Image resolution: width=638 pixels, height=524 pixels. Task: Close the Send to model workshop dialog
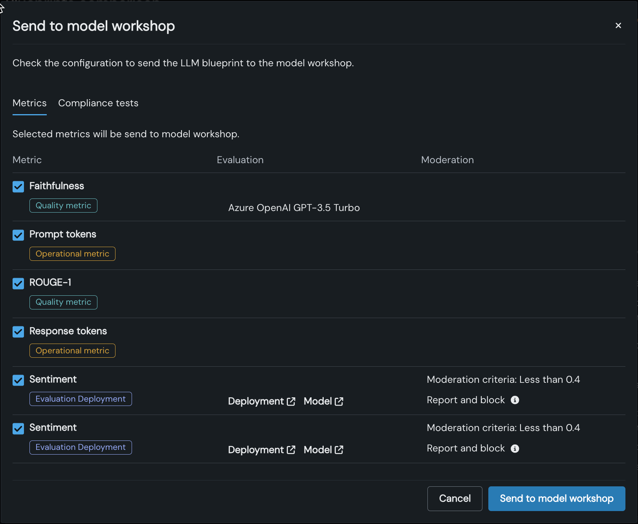(618, 25)
